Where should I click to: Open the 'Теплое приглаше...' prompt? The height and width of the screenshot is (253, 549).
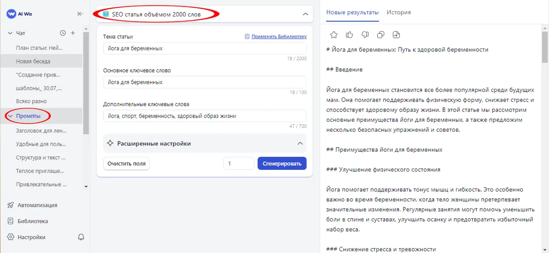40,171
